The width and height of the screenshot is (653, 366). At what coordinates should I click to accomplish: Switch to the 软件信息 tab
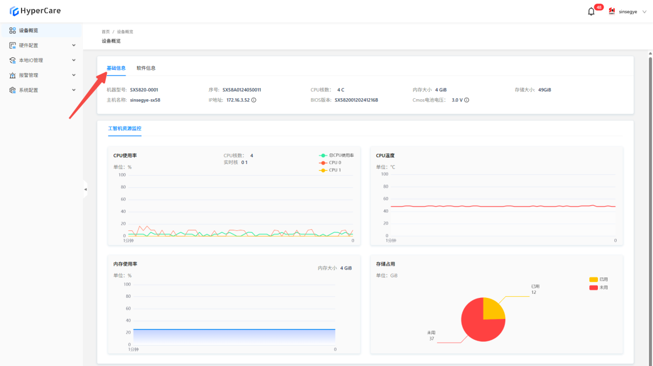(145, 68)
